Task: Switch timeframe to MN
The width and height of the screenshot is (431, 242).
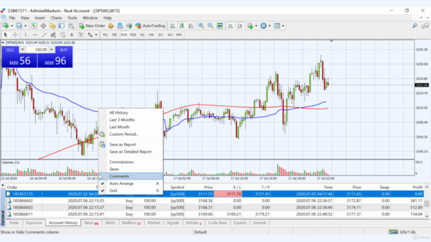Action: pos(179,35)
